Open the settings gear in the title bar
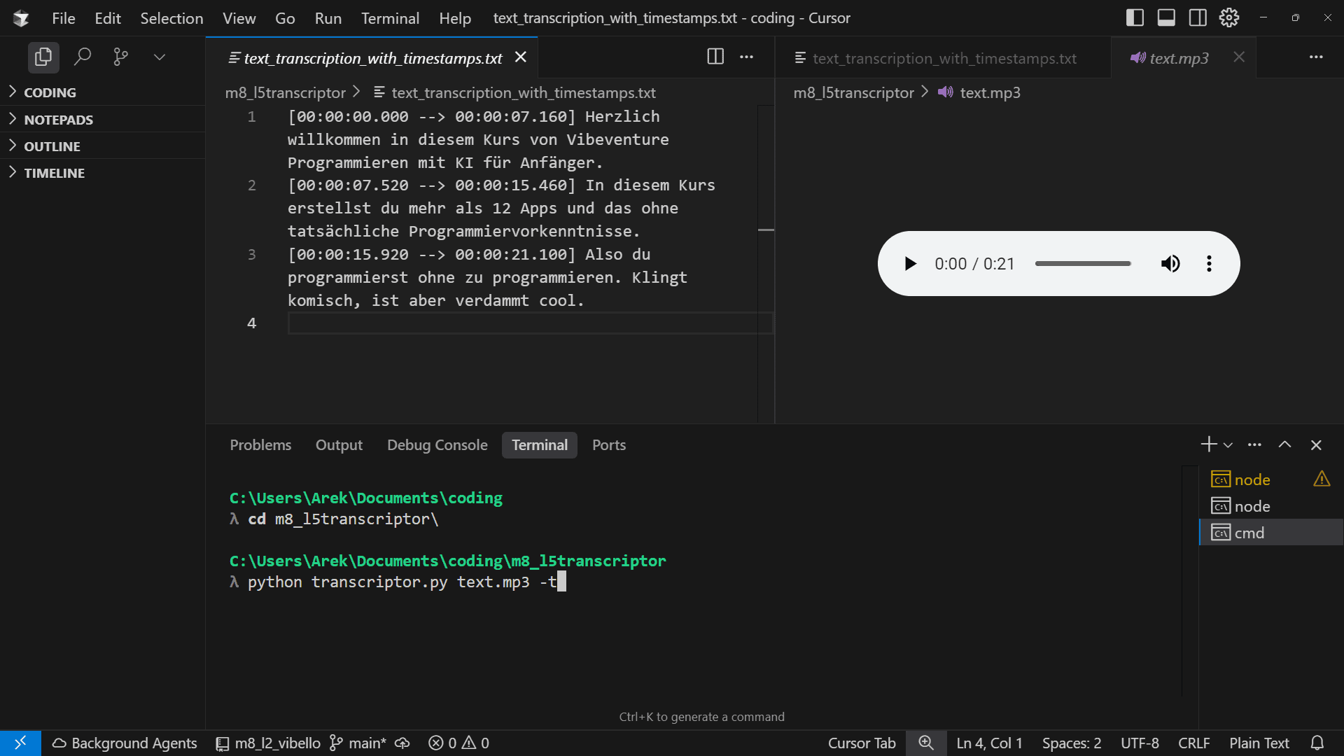This screenshot has height=756, width=1344. click(x=1229, y=17)
